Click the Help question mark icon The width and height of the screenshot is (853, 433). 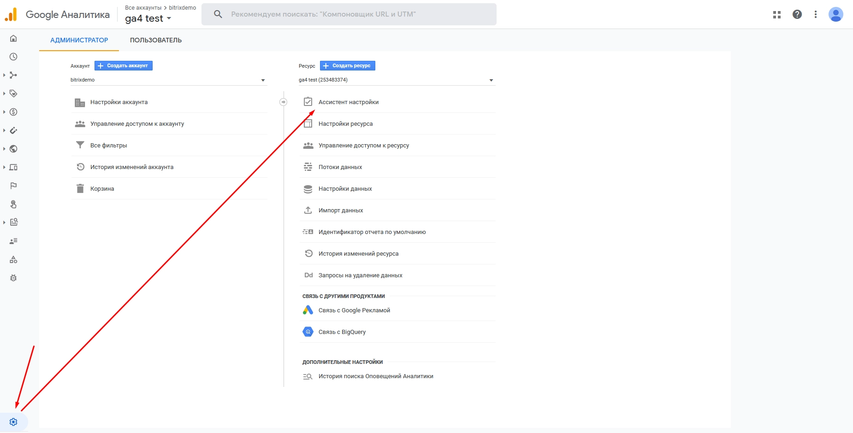pyautogui.click(x=797, y=14)
